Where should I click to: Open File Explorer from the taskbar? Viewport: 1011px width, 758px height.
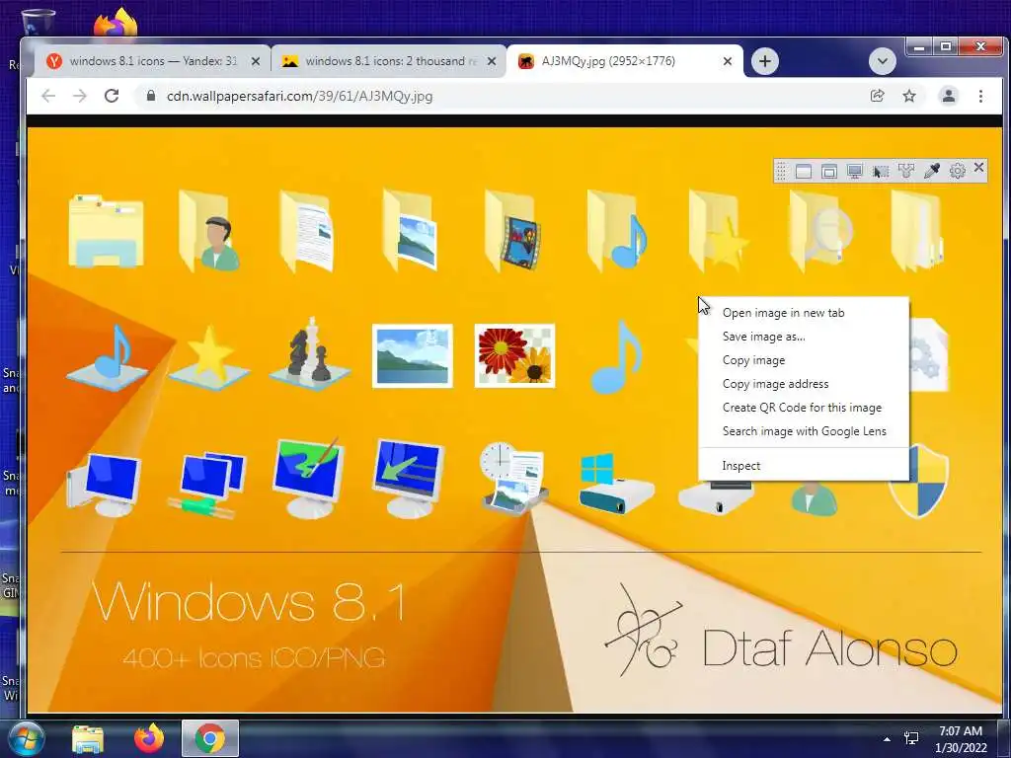[88, 739]
